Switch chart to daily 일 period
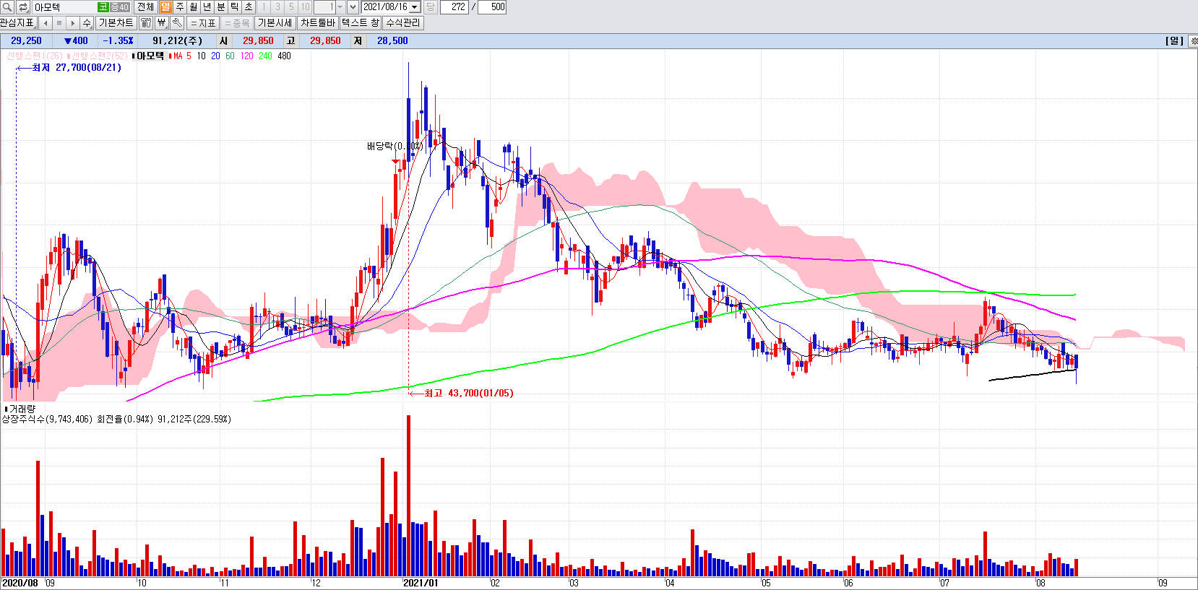The height and width of the screenshot is (590, 1198). (166, 7)
